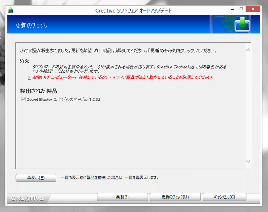Click the キャンセル(C) cancel button
The image size is (268, 212).
(x=225, y=197)
